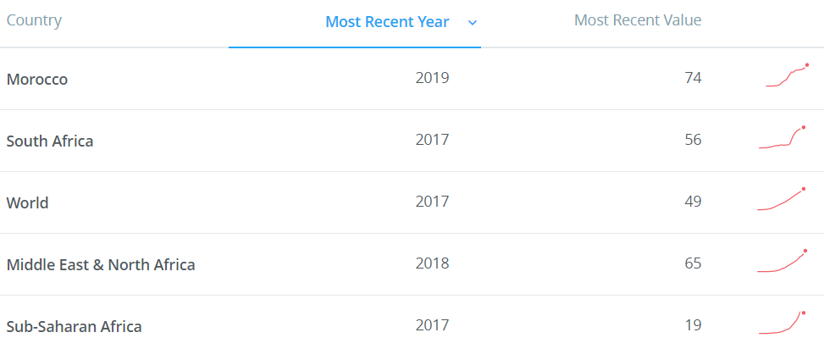Open Middle East & North Africa link
The image size is (824, 349).
point(101,264)
